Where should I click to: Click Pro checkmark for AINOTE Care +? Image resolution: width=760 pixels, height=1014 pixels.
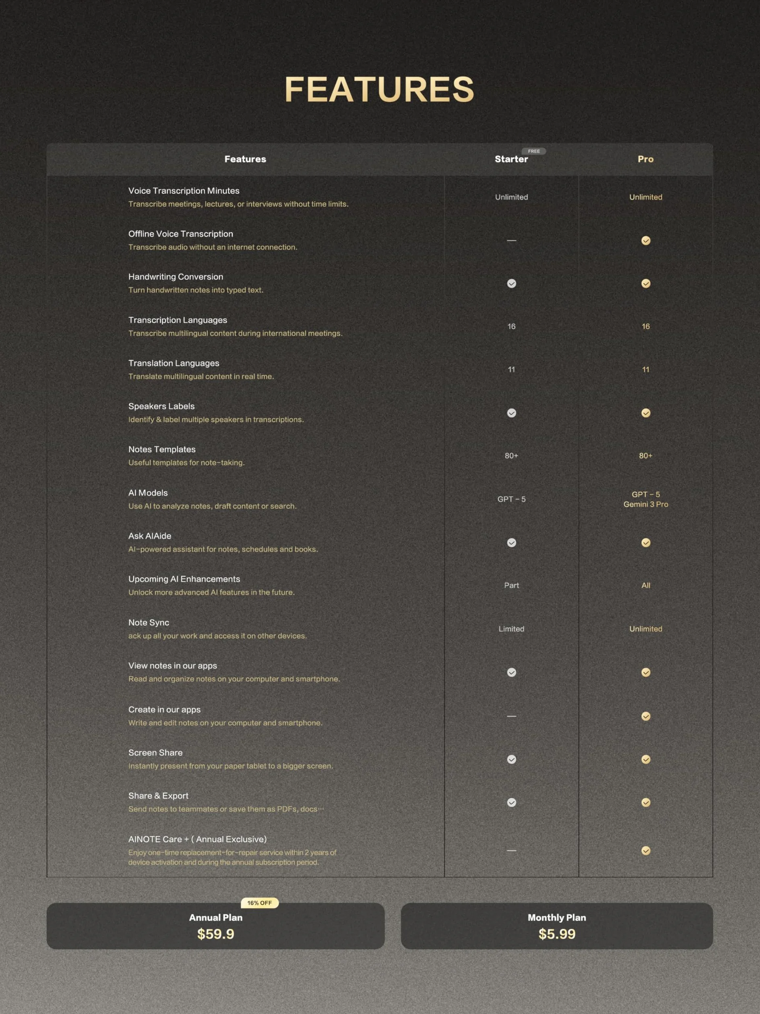coord(645,850)
